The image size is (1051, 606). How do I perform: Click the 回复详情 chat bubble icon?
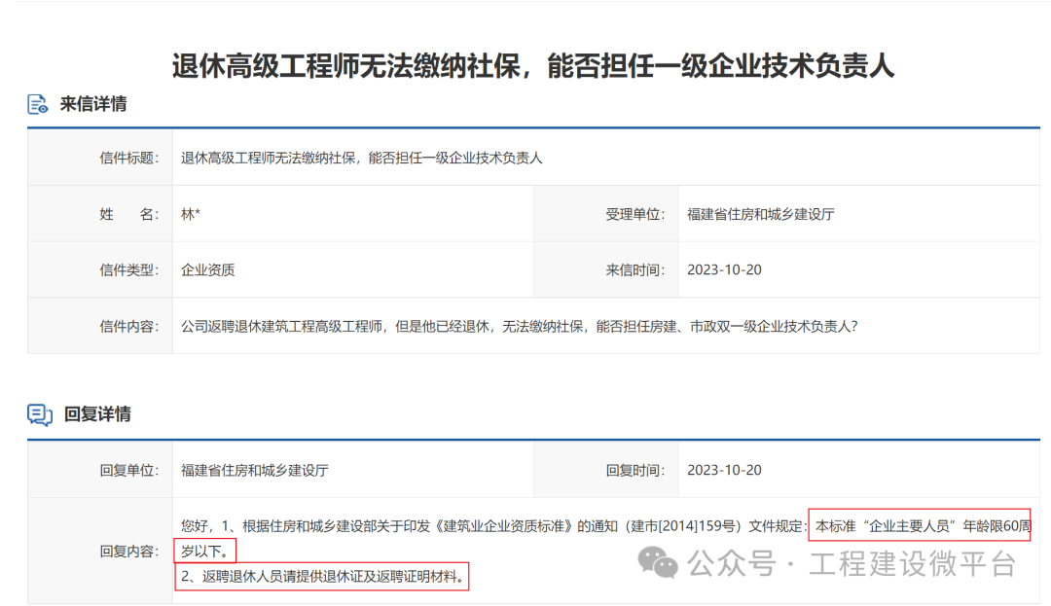pos(37,413)
